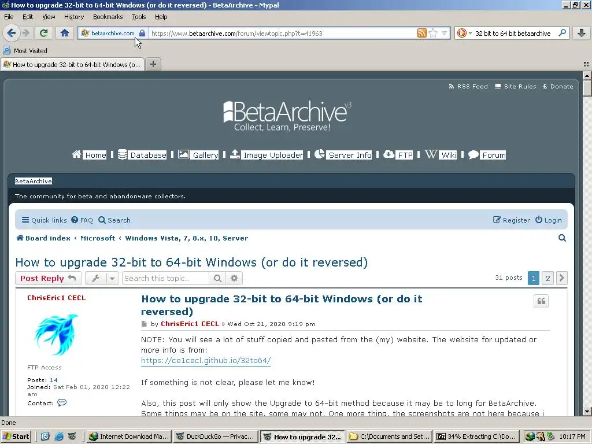Switch to 34% Extracting 7-Zip taskbar item
The image size is (592, 444).
[x=477, y=436]
